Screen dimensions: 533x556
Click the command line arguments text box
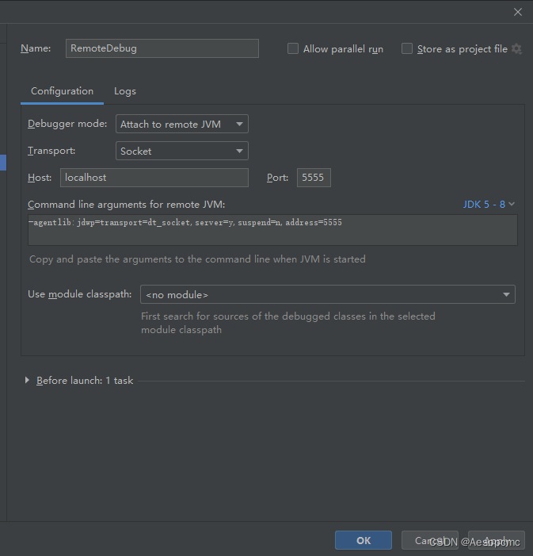pos(272,230)
